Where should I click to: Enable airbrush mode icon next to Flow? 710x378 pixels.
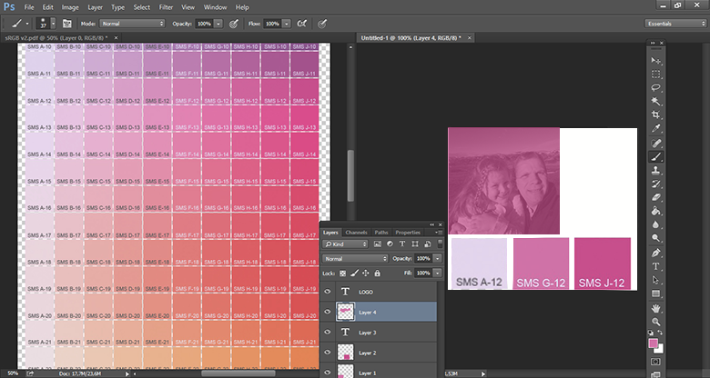point(301,23)
